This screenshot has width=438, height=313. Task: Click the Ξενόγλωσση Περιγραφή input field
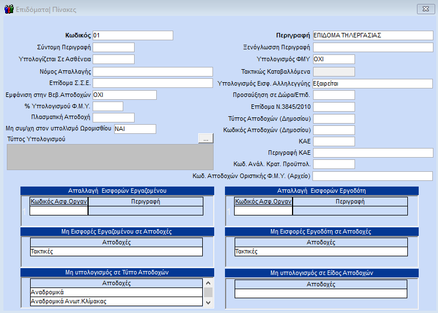373,48
